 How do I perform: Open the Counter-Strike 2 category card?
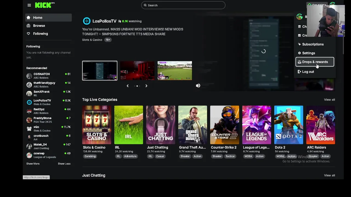click(x=225, y=125)
